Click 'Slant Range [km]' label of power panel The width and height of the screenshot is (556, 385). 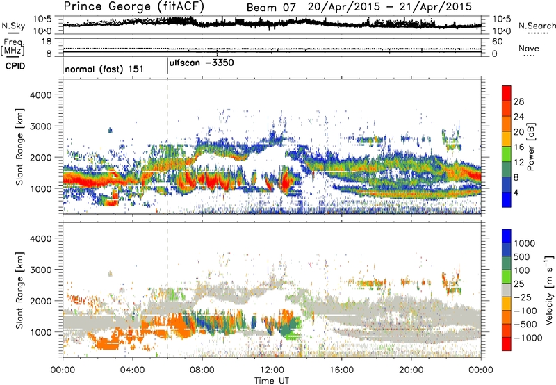point(19,147)
